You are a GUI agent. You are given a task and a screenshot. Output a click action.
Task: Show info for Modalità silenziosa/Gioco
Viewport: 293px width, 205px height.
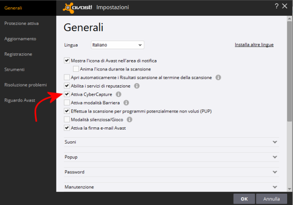(x=129, y=120)
